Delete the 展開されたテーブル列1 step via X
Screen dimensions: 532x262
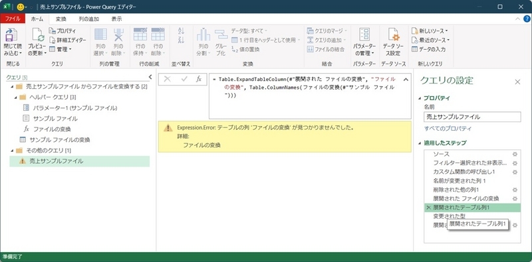pos(428,208)
